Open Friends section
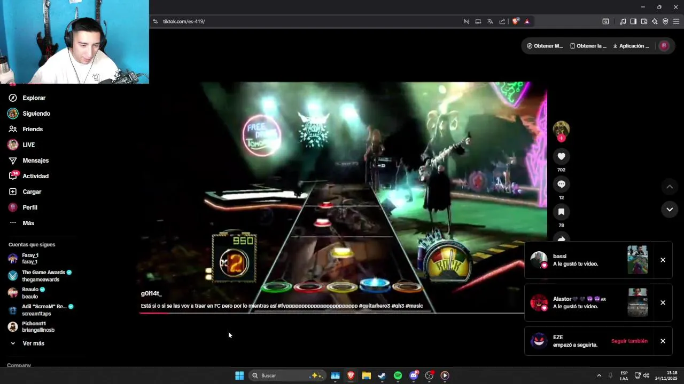Viewport: 684px width, 384px height. tap(33, 129)
